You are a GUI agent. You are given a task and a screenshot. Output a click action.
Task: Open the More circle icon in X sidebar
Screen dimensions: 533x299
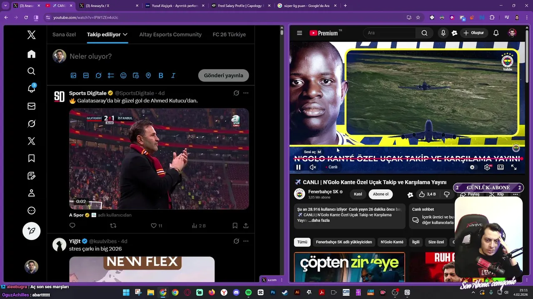[31, 211]
